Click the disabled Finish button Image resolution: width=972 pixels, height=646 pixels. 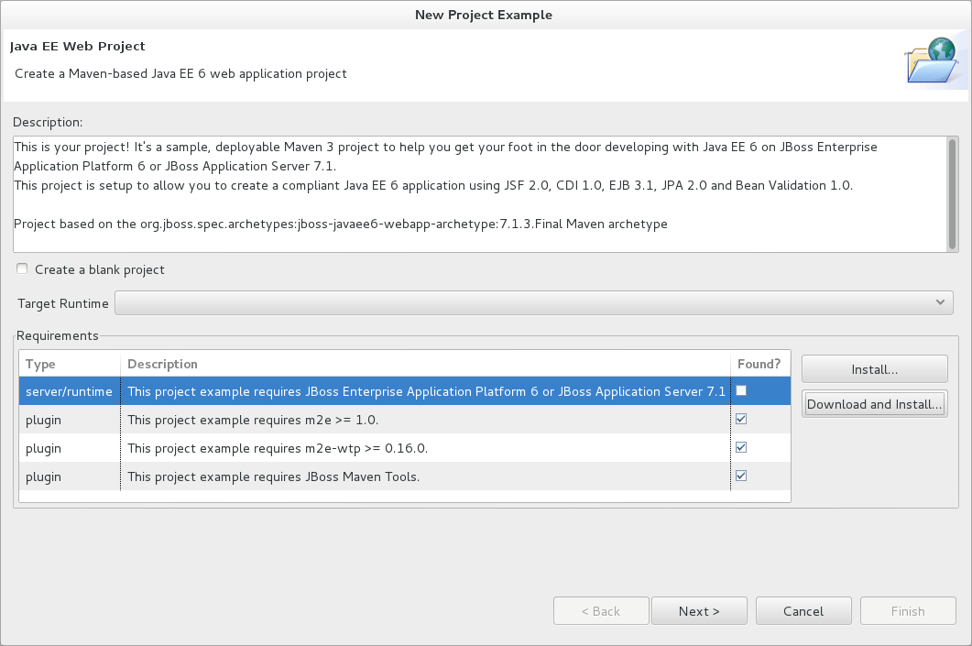click(x=908, y=611)
